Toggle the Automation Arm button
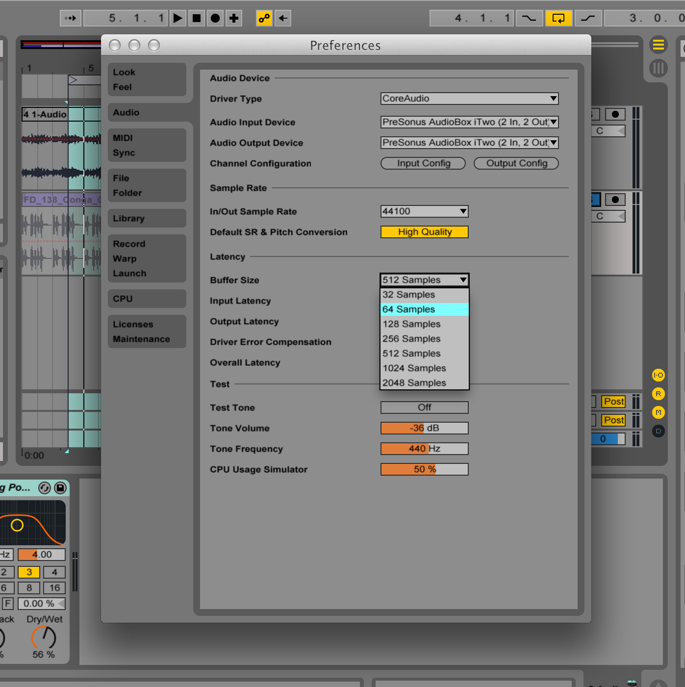This screenshot has height=687, width=685. click(264, 18)
